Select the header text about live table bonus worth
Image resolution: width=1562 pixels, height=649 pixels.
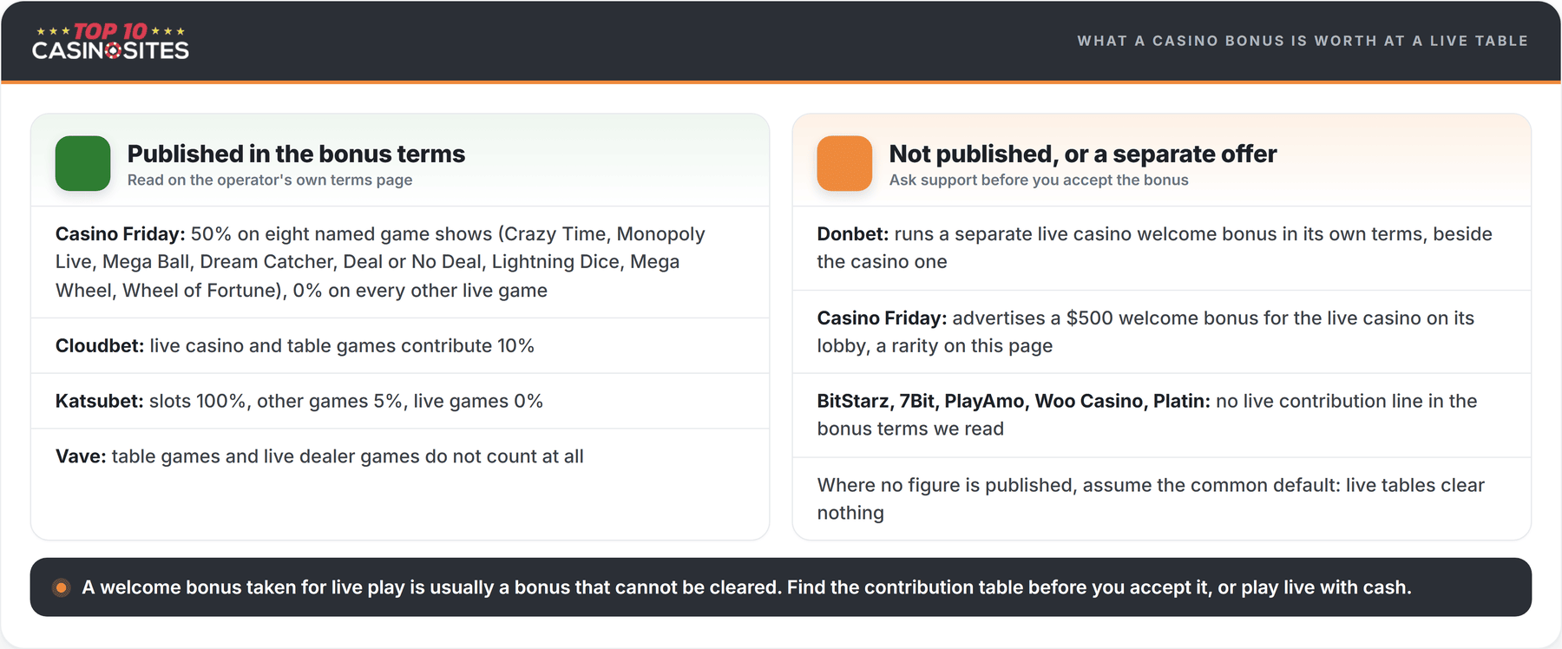(x=1303, y=41)
